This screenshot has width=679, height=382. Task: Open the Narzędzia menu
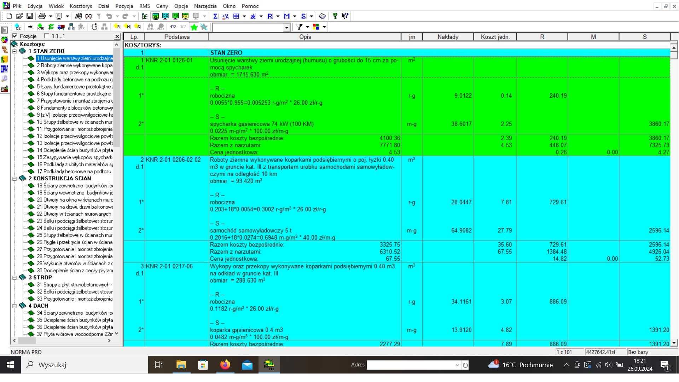205,6
